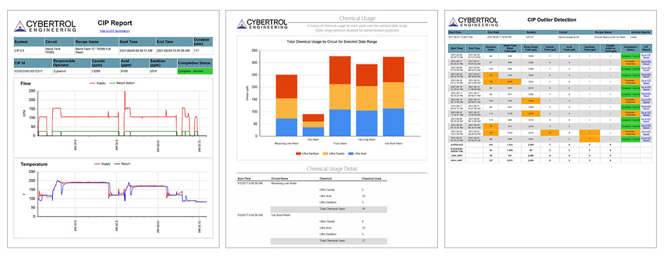Click the Cybertrol logo on Outlier Detection report
Image resolution: width=665 pixels, height=257 pixels.
[x=473, y=20]
